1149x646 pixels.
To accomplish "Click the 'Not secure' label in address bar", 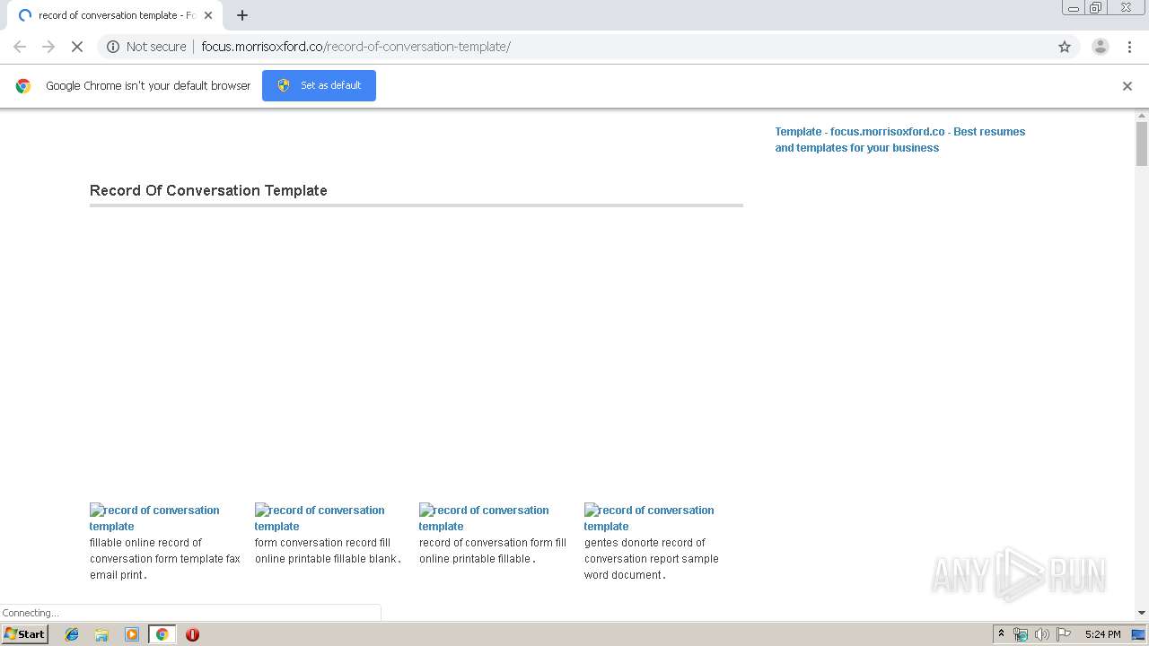I will coord(156,47).
